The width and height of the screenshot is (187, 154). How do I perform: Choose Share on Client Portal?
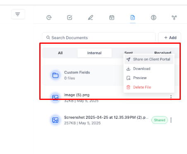(149, 59)
